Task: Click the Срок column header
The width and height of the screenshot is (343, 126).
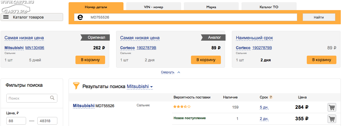Action: point(264,97)
